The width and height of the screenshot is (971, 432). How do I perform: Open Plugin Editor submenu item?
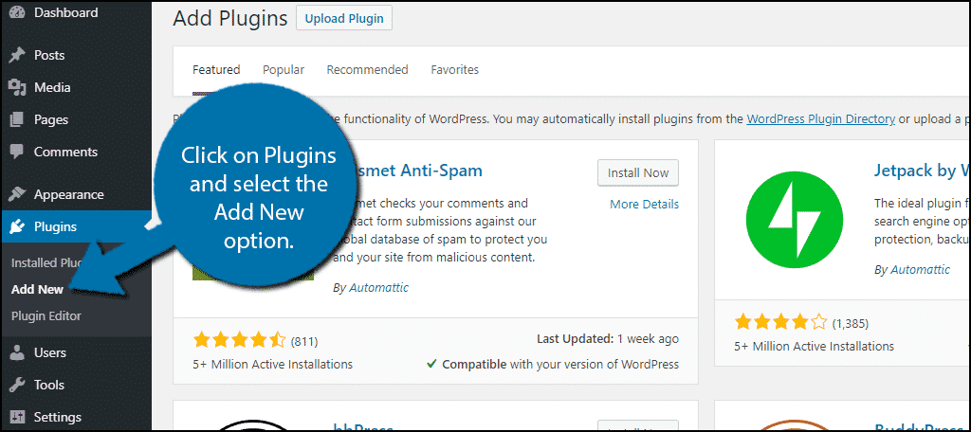pyautogui.click(x=46, y=315)
